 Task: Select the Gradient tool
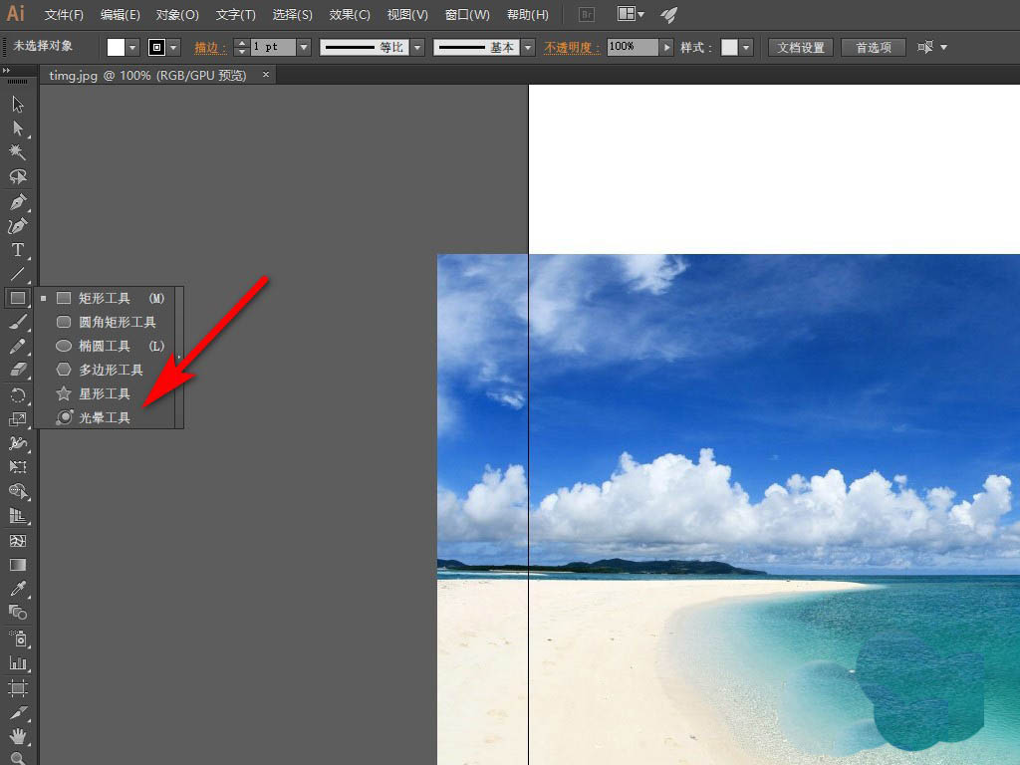(x=18, y=565)
